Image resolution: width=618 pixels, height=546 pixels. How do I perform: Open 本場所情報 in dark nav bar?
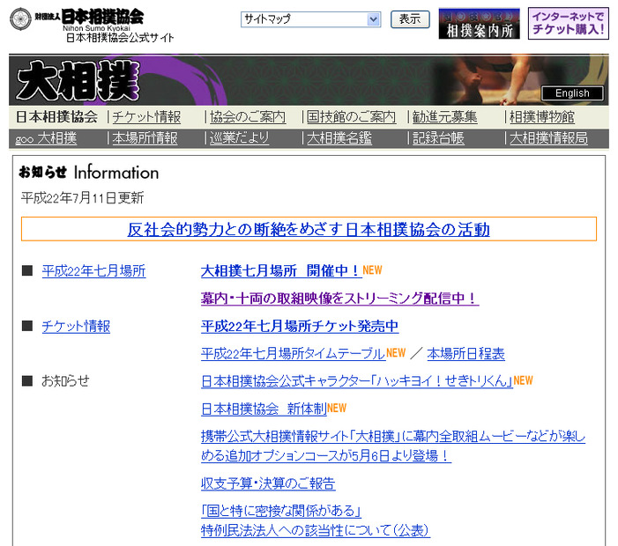145,138
